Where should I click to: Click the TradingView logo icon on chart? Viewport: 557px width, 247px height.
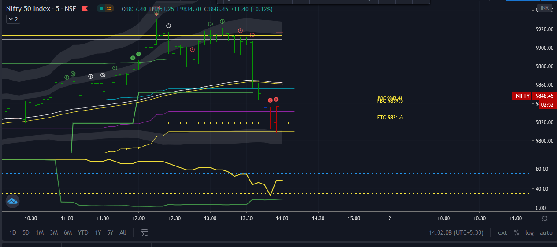(12, 201)
